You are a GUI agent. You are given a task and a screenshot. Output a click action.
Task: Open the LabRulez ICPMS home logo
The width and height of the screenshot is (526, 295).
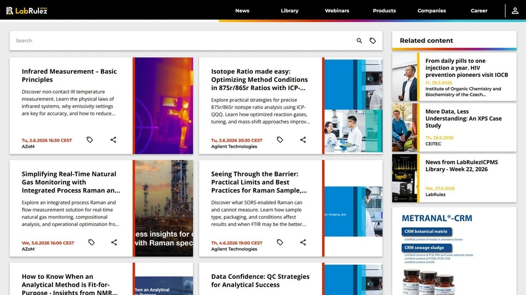click(x=27, y=11)
